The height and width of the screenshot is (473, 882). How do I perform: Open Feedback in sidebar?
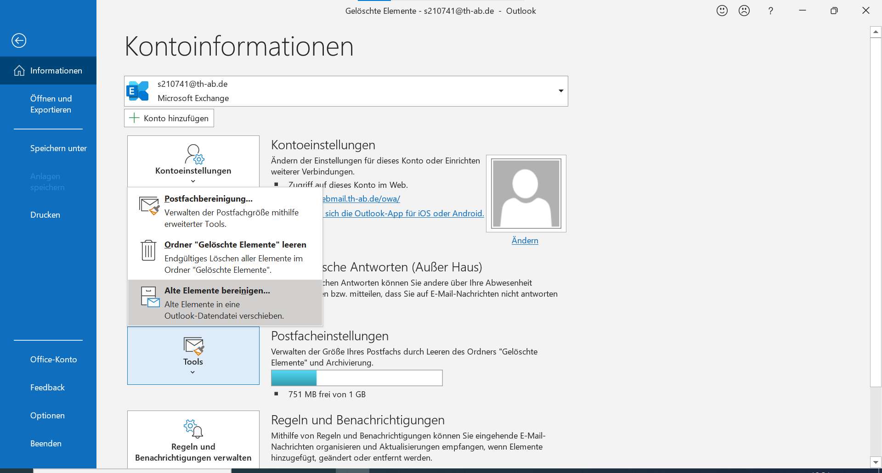(48, 388)
